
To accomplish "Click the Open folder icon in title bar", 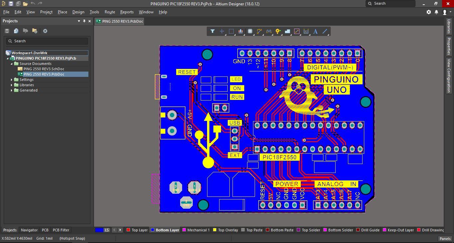I will 25,4.
